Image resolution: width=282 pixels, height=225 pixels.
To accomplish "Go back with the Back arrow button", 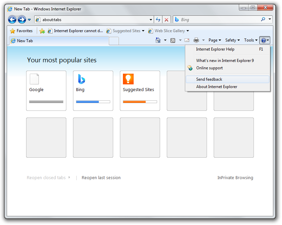I will click(12, 19).
